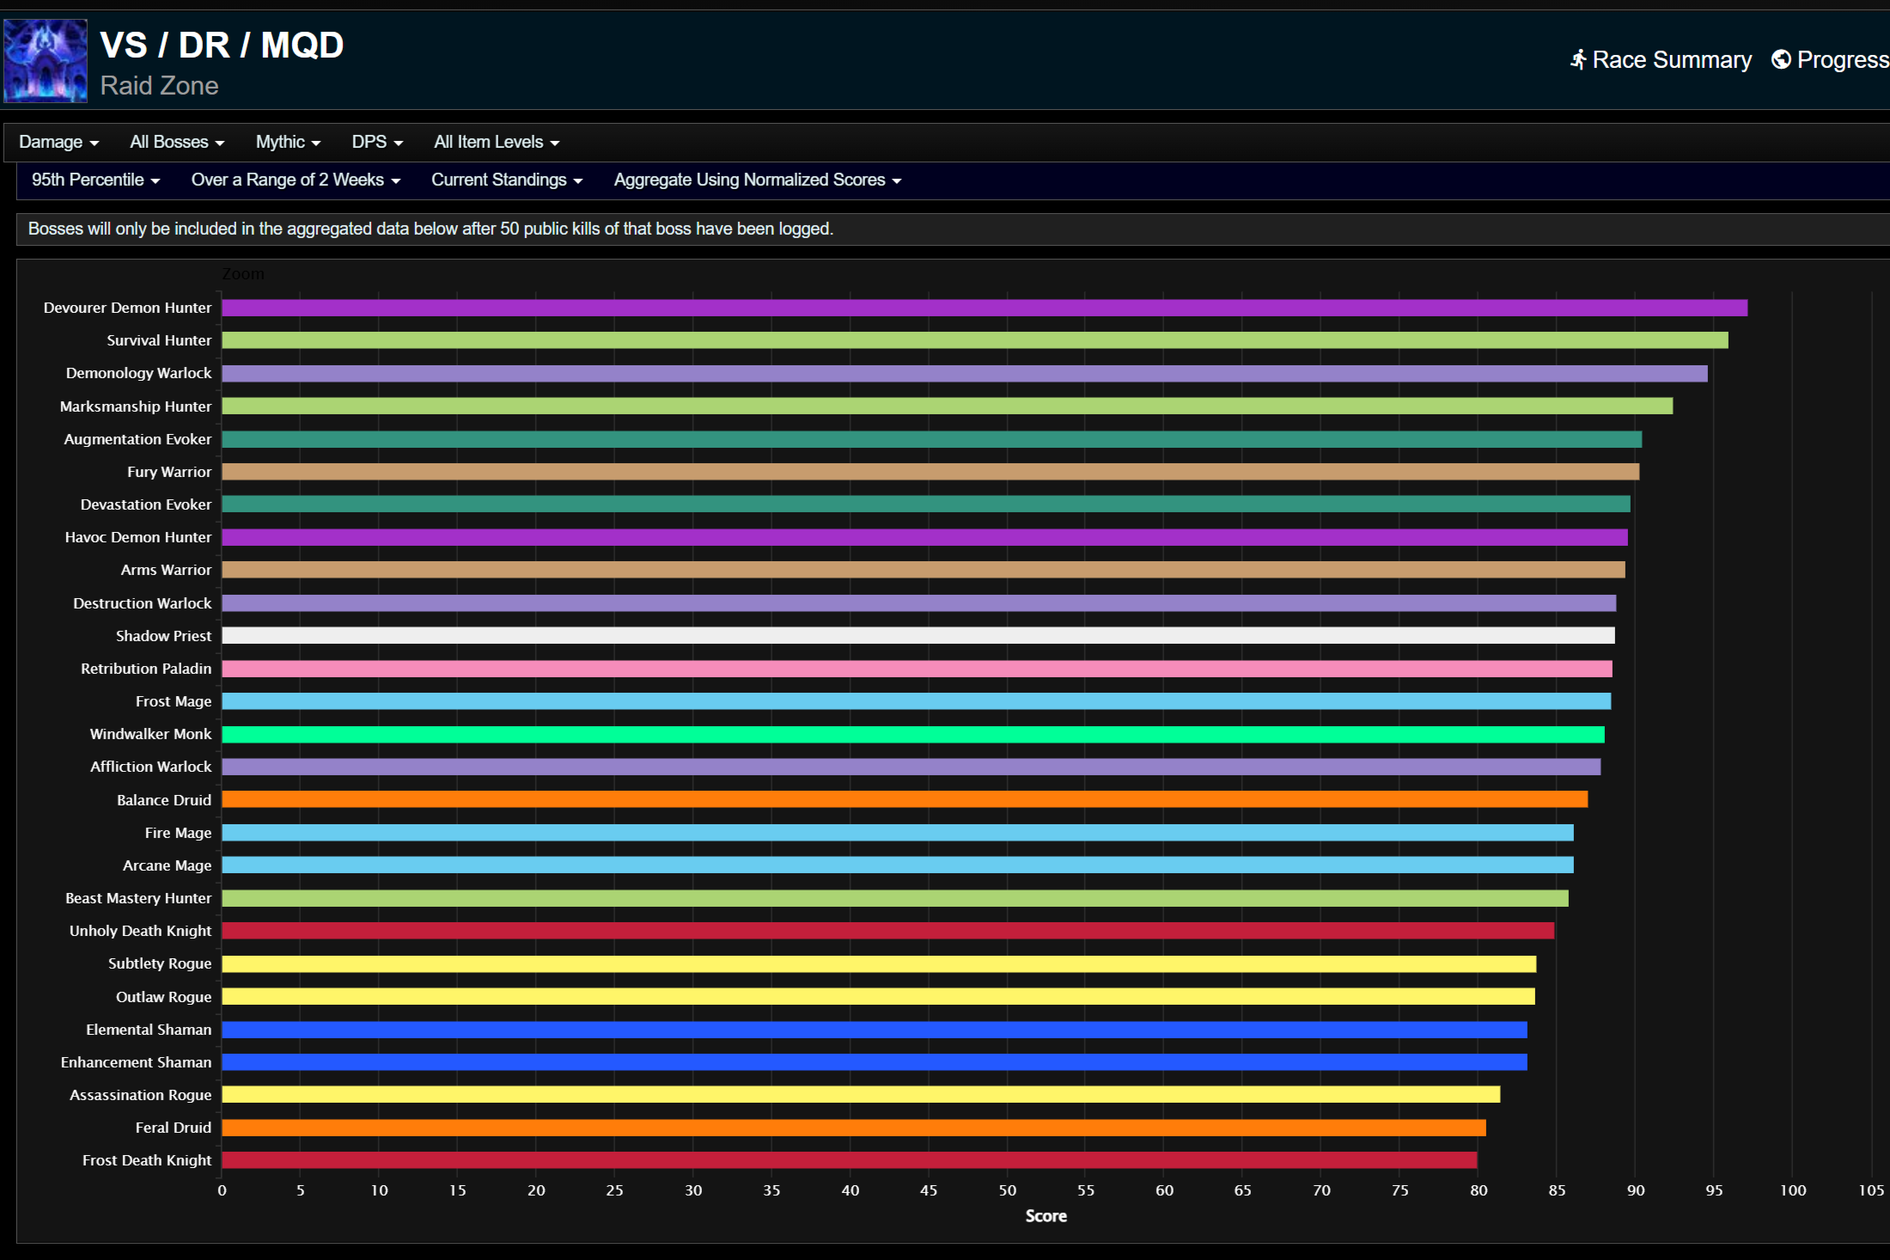
Task: Expand the Mythic difficulty dropdown
Action: click(x=288, y=142)
